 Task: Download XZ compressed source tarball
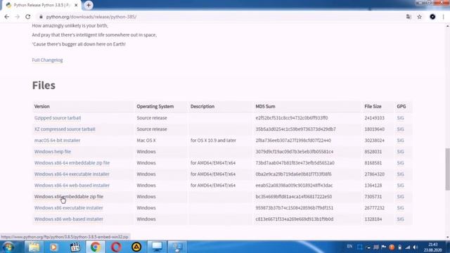[x=65, y=129]
